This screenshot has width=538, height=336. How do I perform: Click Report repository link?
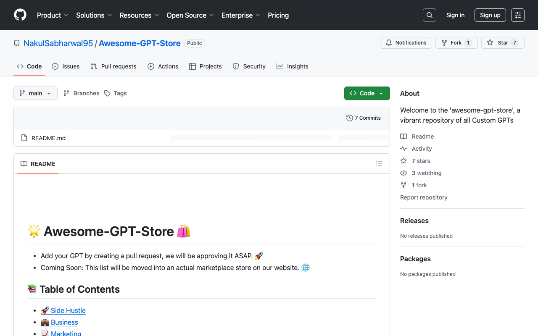424,197
